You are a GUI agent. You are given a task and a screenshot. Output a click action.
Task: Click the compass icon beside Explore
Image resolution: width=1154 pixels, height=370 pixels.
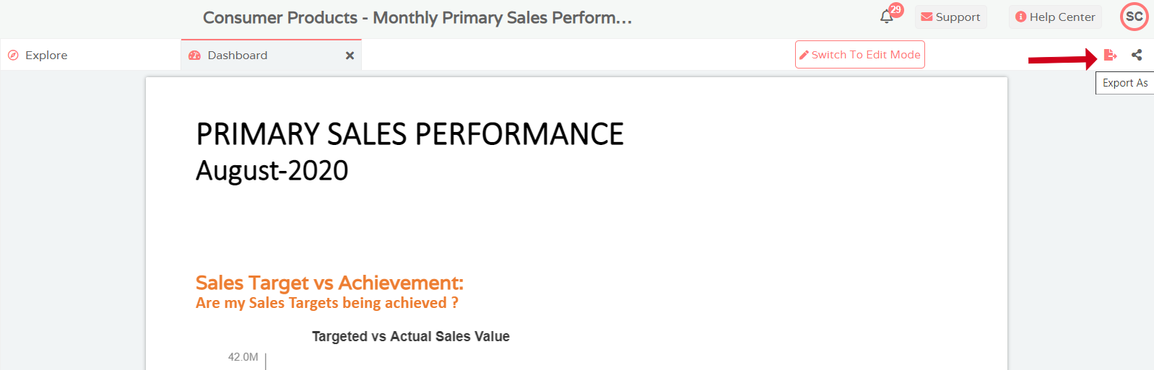coord(13,55)
